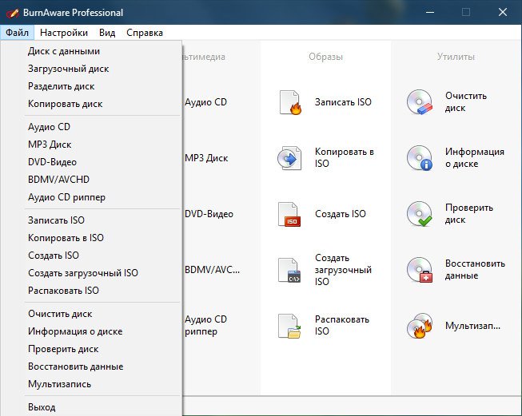Click Создать загрузочный ISO label in Образы
Image resolution: width=522 pixels, height=416 pixels.
(x=343, y=270)
